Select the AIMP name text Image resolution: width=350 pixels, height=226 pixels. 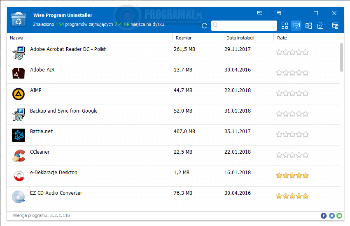coord(36,90)
